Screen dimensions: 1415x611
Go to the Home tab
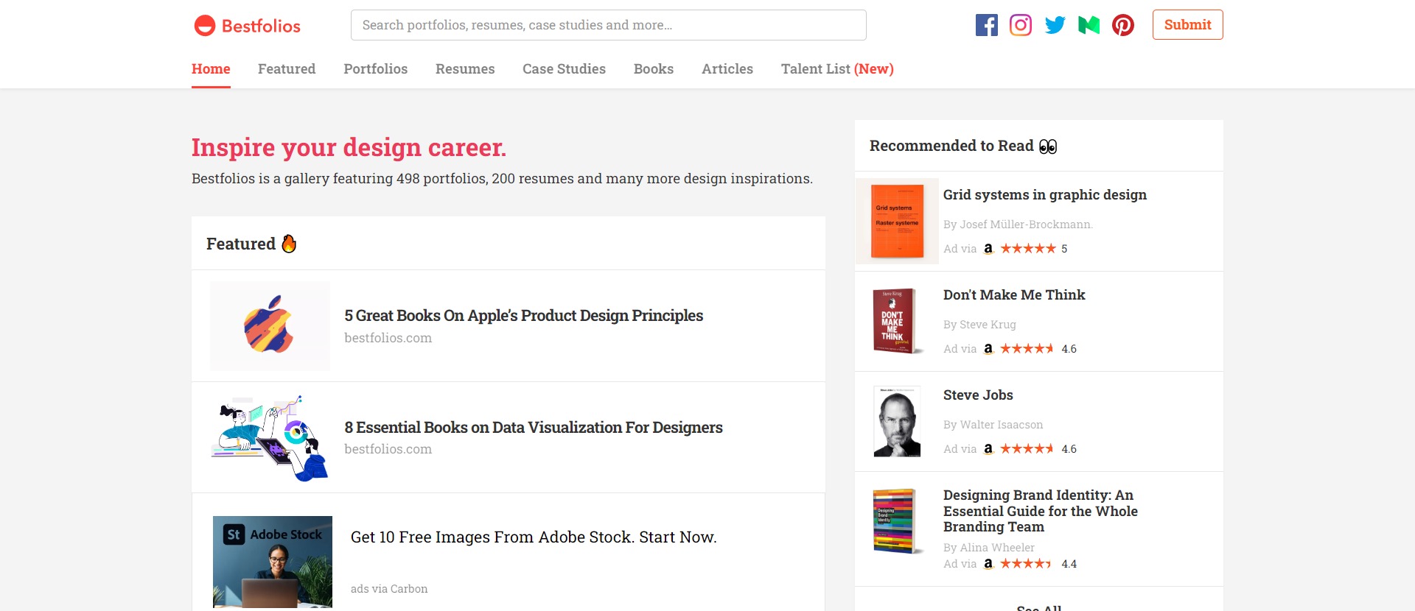(x=211, y=69)
